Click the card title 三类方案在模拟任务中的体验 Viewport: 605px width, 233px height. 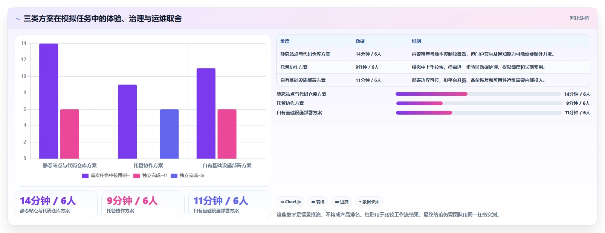point(102,19)
